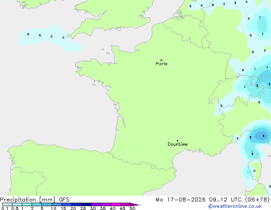Click the '09..12 UTC' time text

pos(225,200)
